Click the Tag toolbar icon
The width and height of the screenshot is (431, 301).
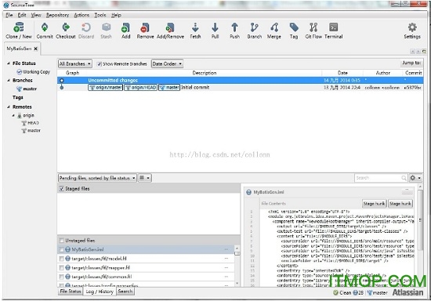coord(294,31)
